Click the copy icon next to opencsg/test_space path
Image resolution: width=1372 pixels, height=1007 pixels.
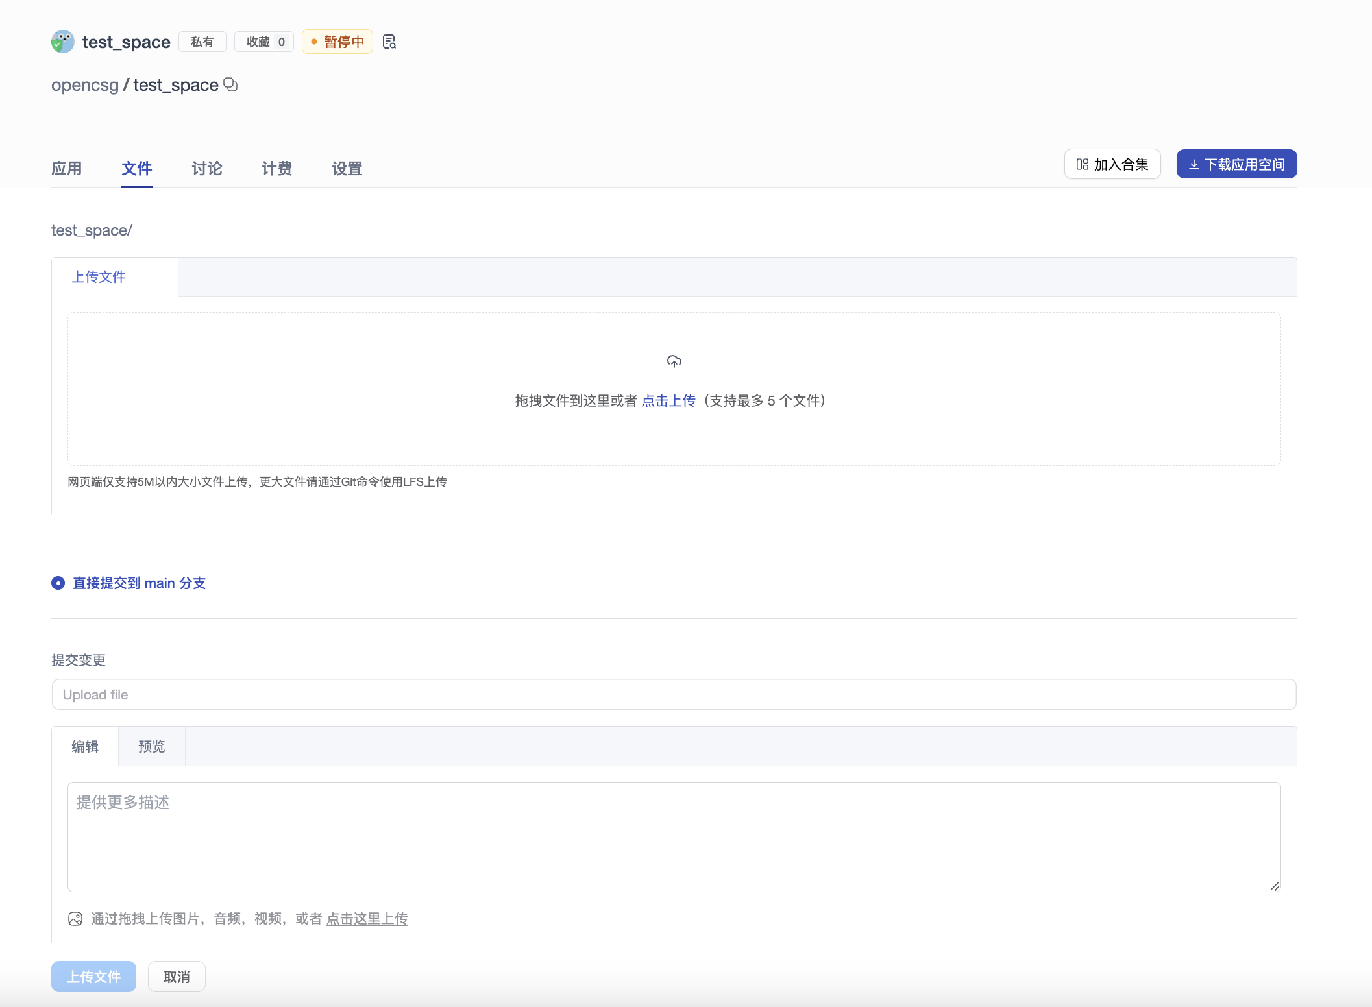[230, 85]
